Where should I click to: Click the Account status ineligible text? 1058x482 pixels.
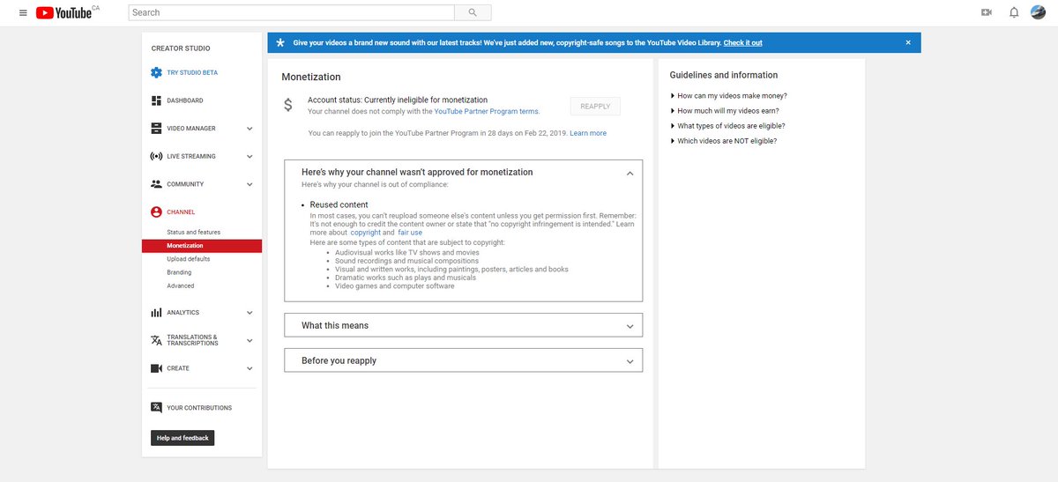click(x=398, y=100)
